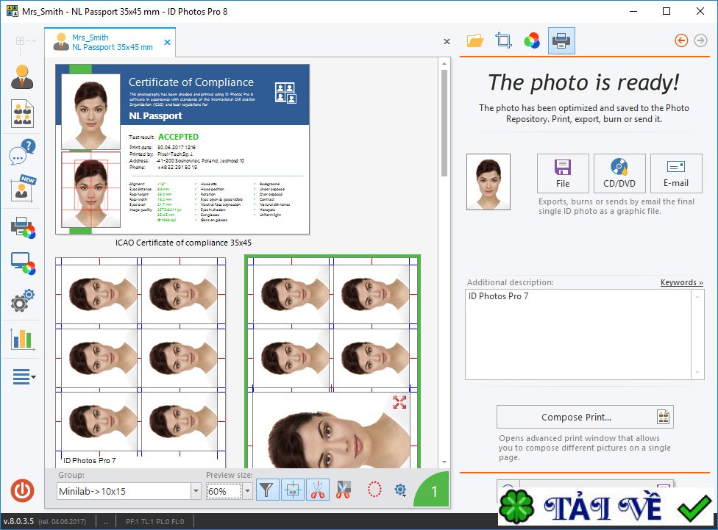Viewport: 718px width, 530px height.
Task: Open the statistics bar chart sidebar icon
Action: 21,338
